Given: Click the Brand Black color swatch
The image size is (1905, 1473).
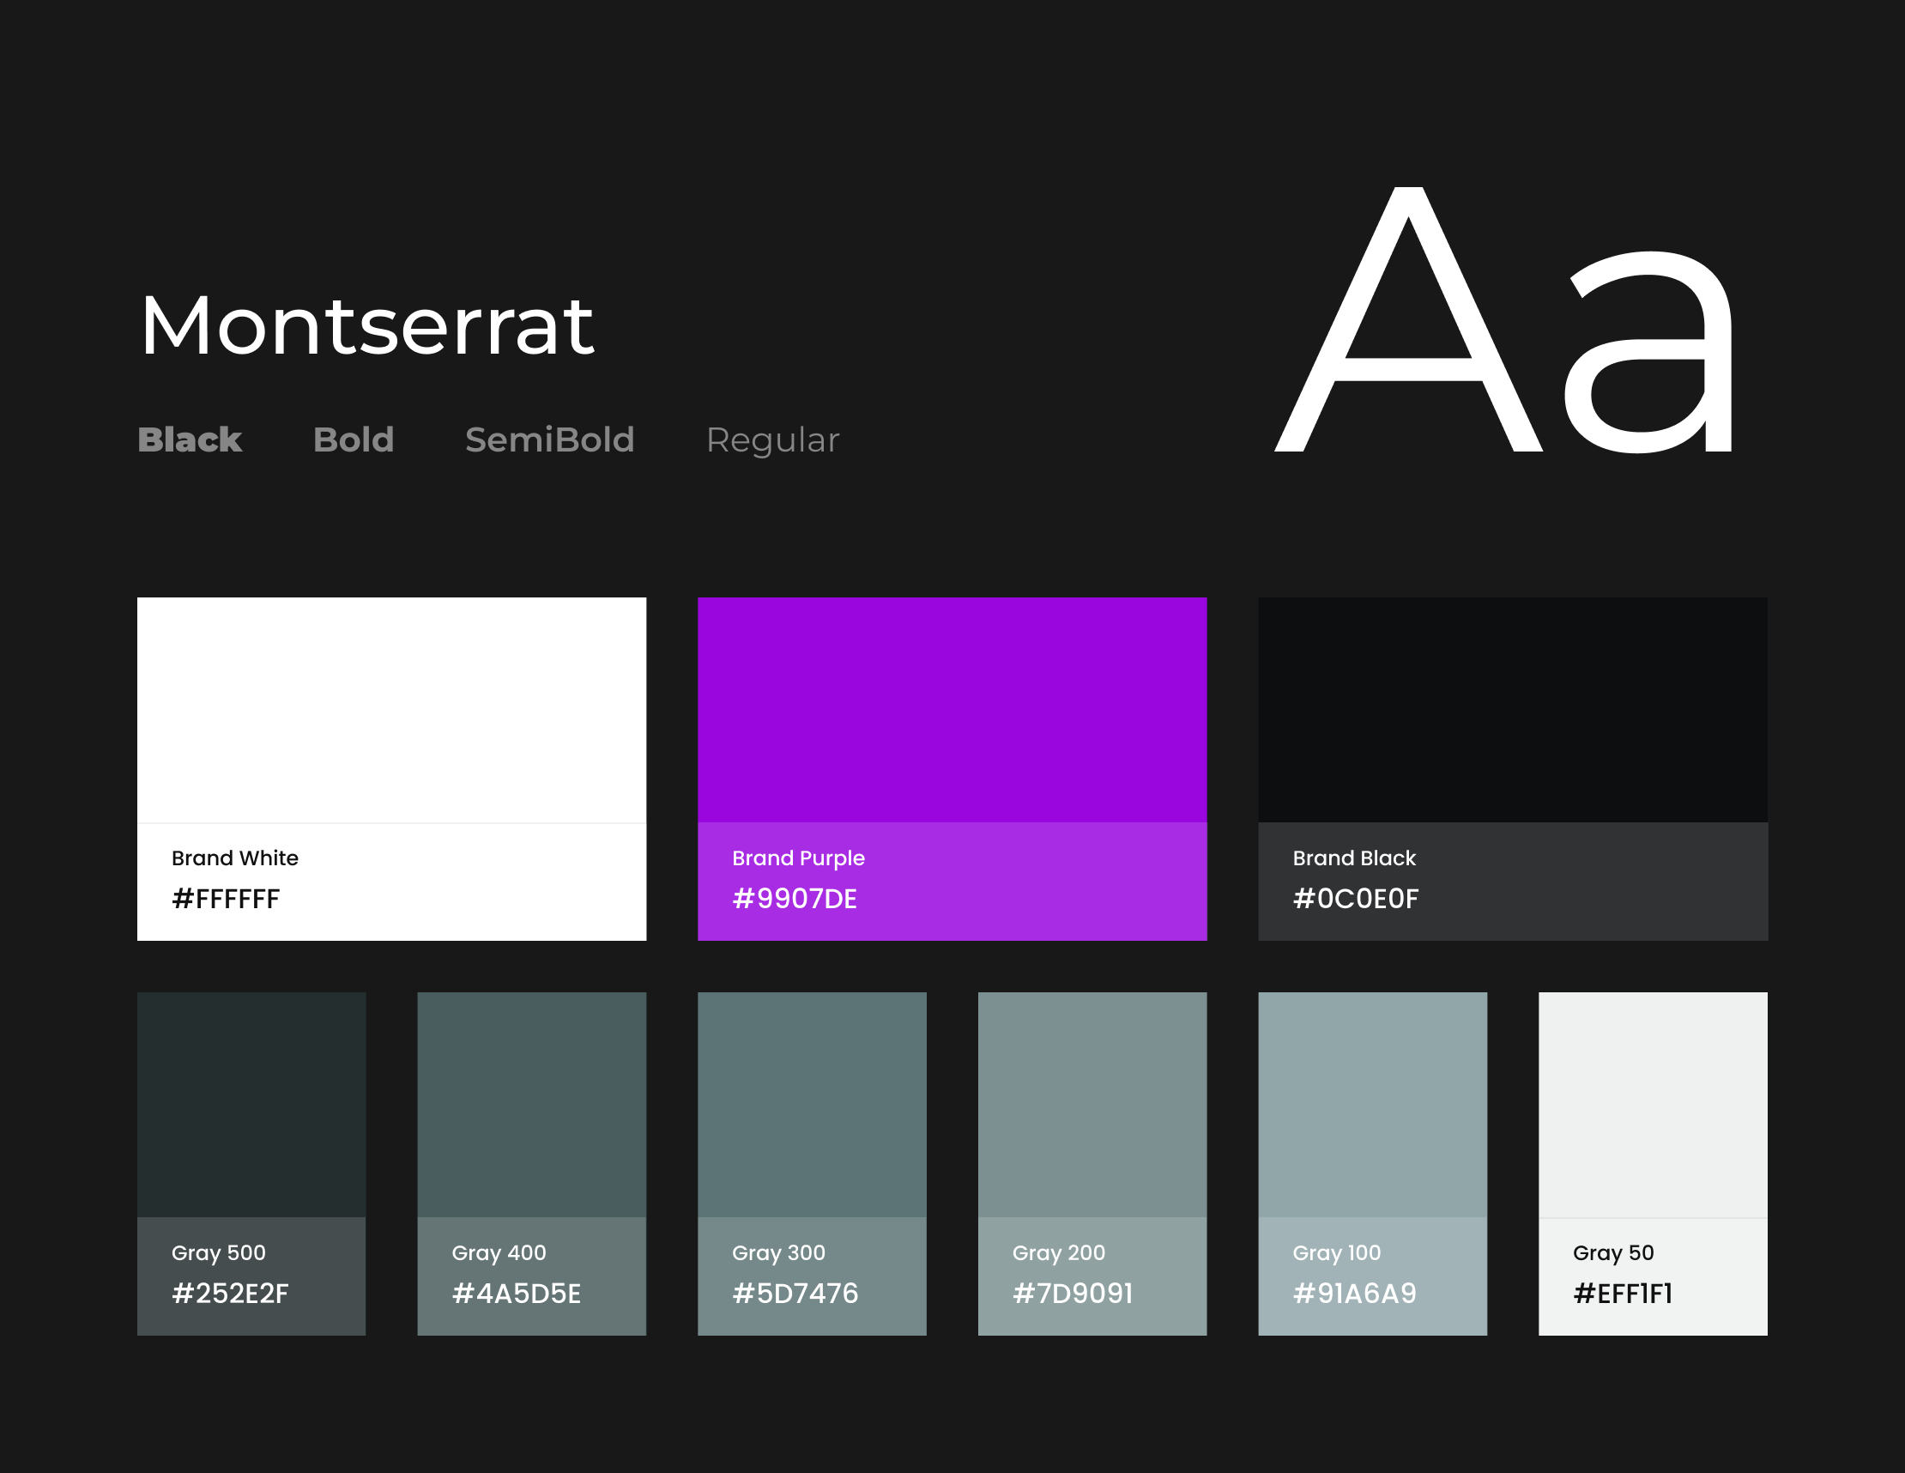Looking at the screenshot, I should click(x=1513, y=709).
